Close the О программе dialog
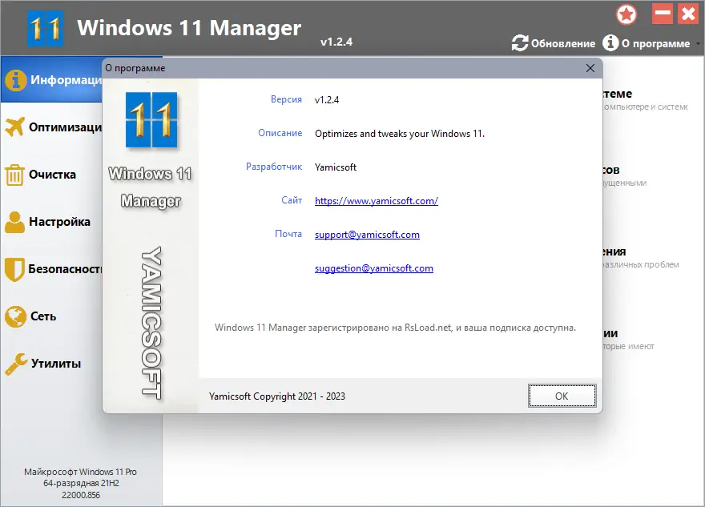Screen dimensions: 705x507 pos(590,68)
